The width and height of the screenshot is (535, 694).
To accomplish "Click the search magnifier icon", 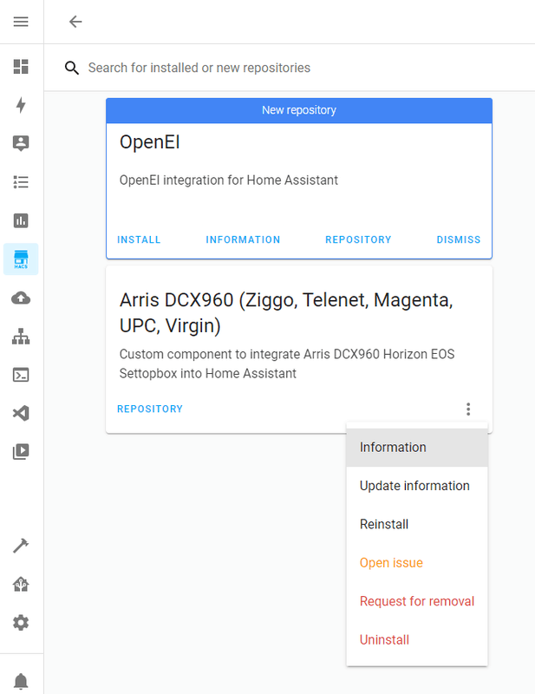I will [72, 68].
